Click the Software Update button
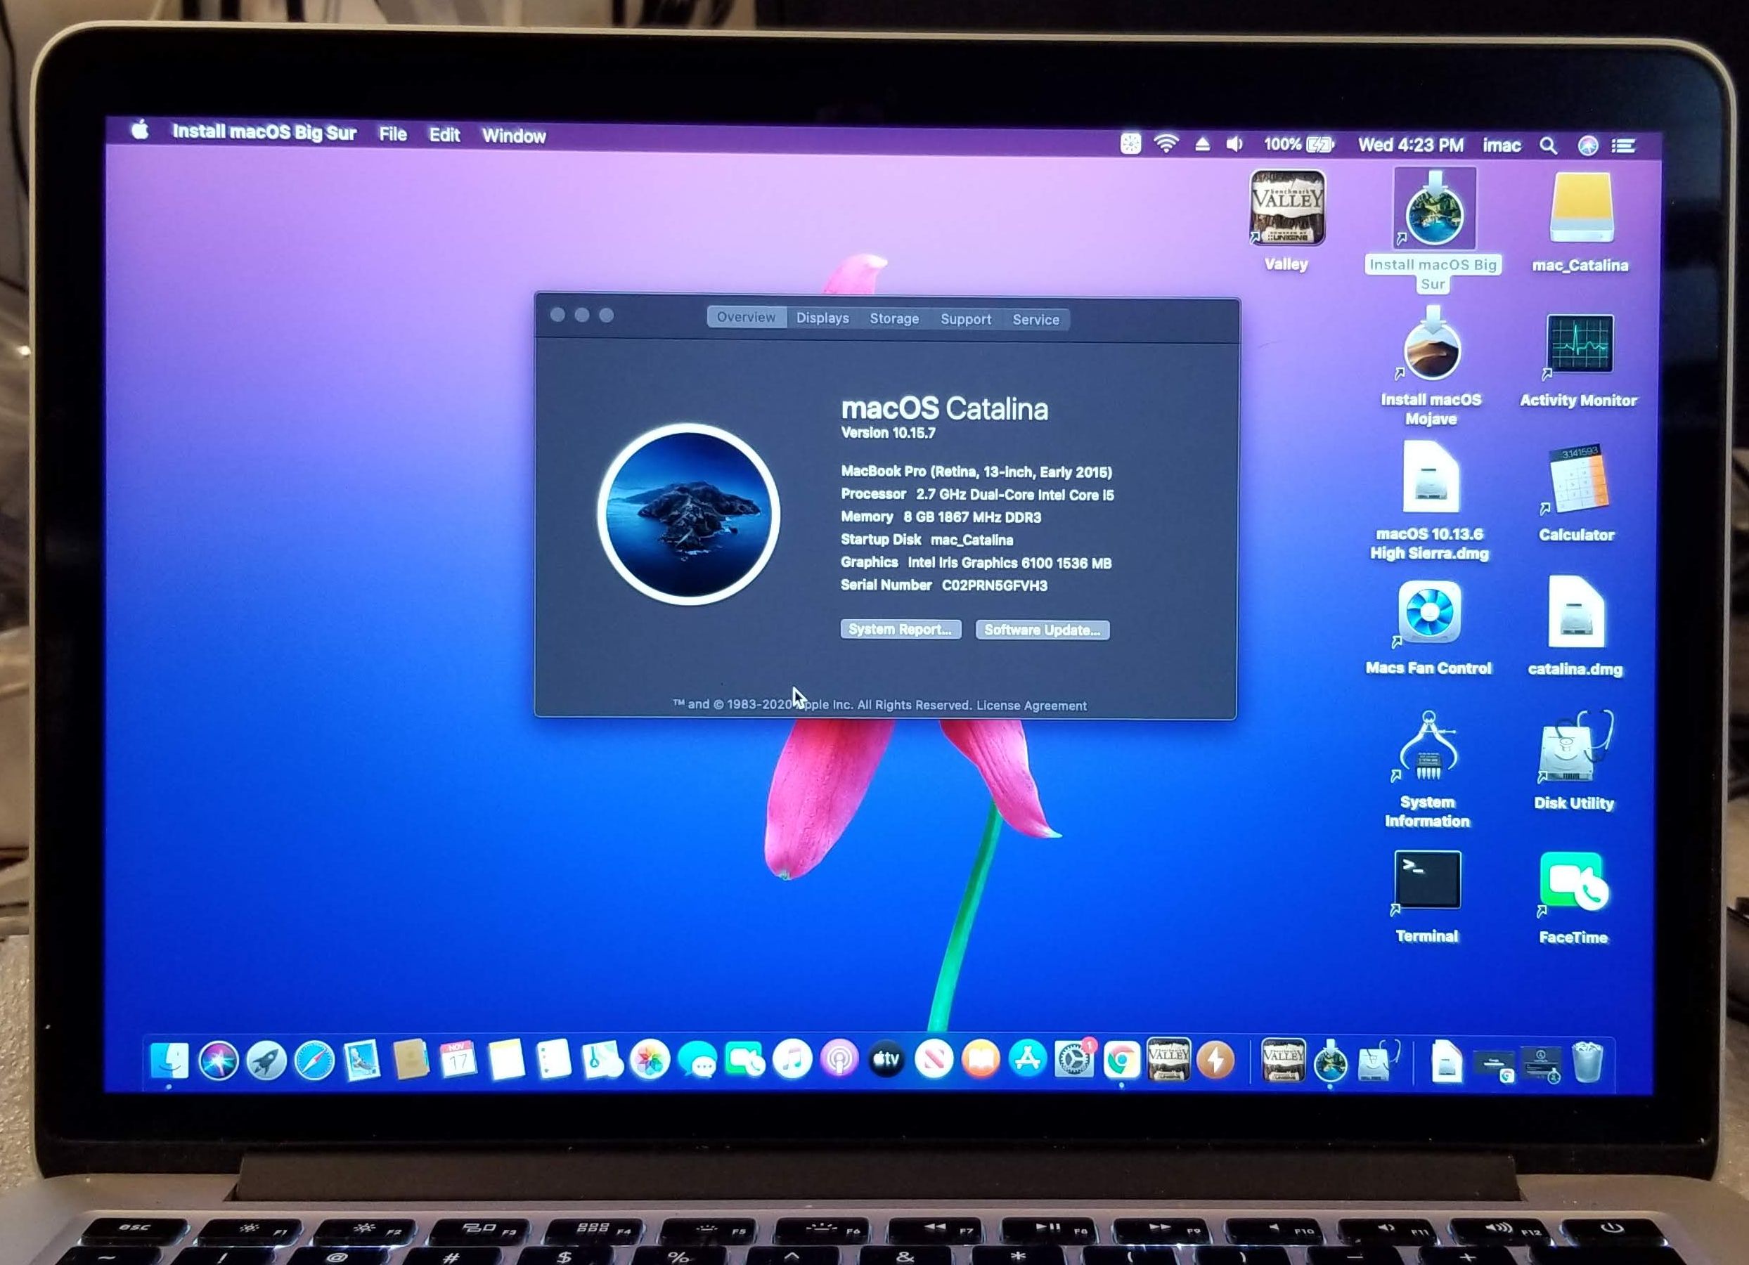This screenshot has height=1265, width=1749. tap(1042, 630)
